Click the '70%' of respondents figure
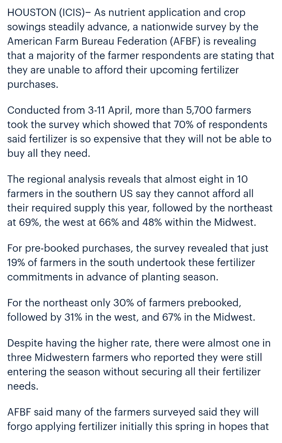 click(184, 125)
